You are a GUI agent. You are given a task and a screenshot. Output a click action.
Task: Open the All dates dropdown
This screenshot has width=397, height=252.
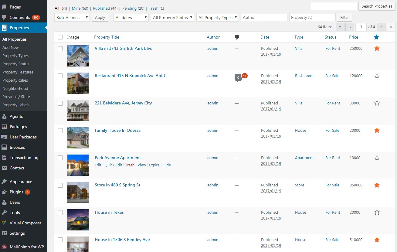click(131, 17)
